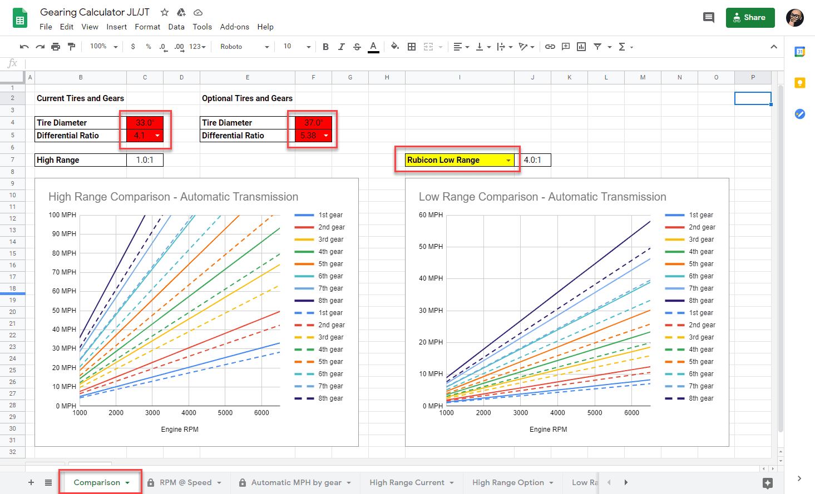This screenshot has width=815, height=494.
Task: Switch to Automatic MPH by gear tab
Action: (x=296, y=482)
